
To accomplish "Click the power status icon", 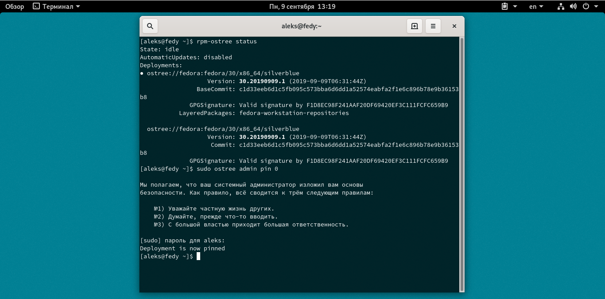I will 586,6.
